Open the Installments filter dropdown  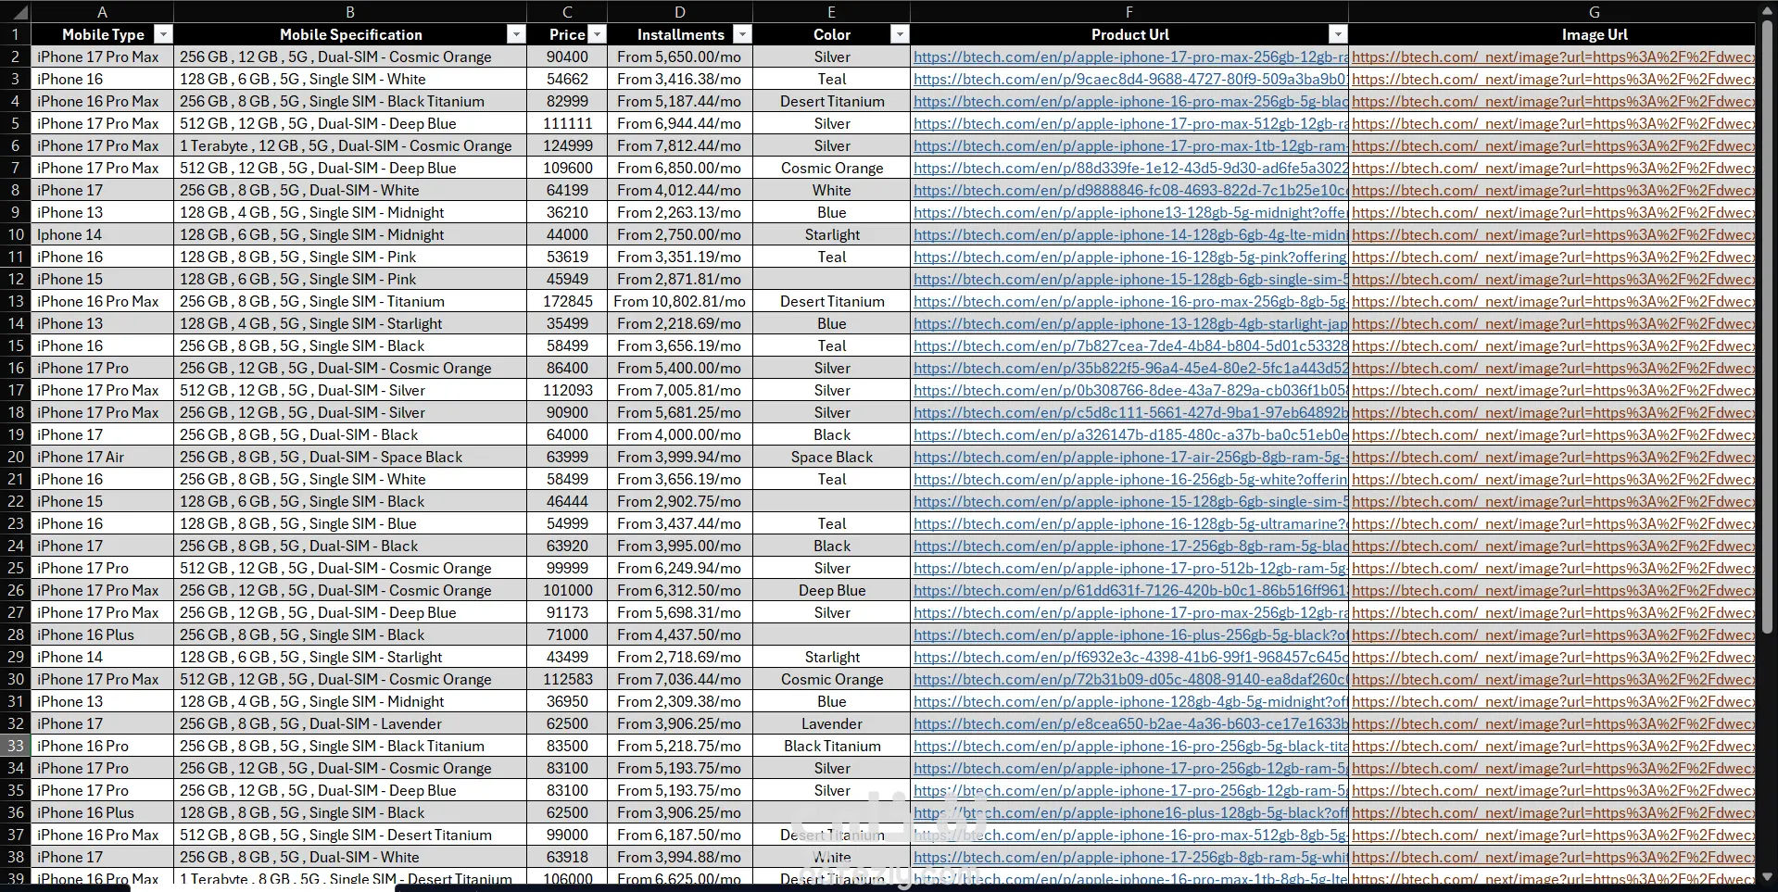click(x=742, y=34)
